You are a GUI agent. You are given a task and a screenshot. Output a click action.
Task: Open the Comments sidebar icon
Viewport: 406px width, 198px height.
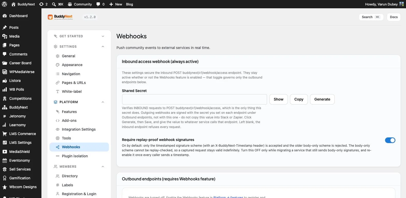click(x=4, y=54)
